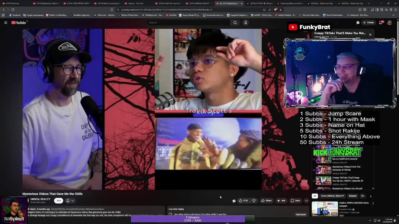Select the Related filter chip
399x224 pixels.
(353, 196)
